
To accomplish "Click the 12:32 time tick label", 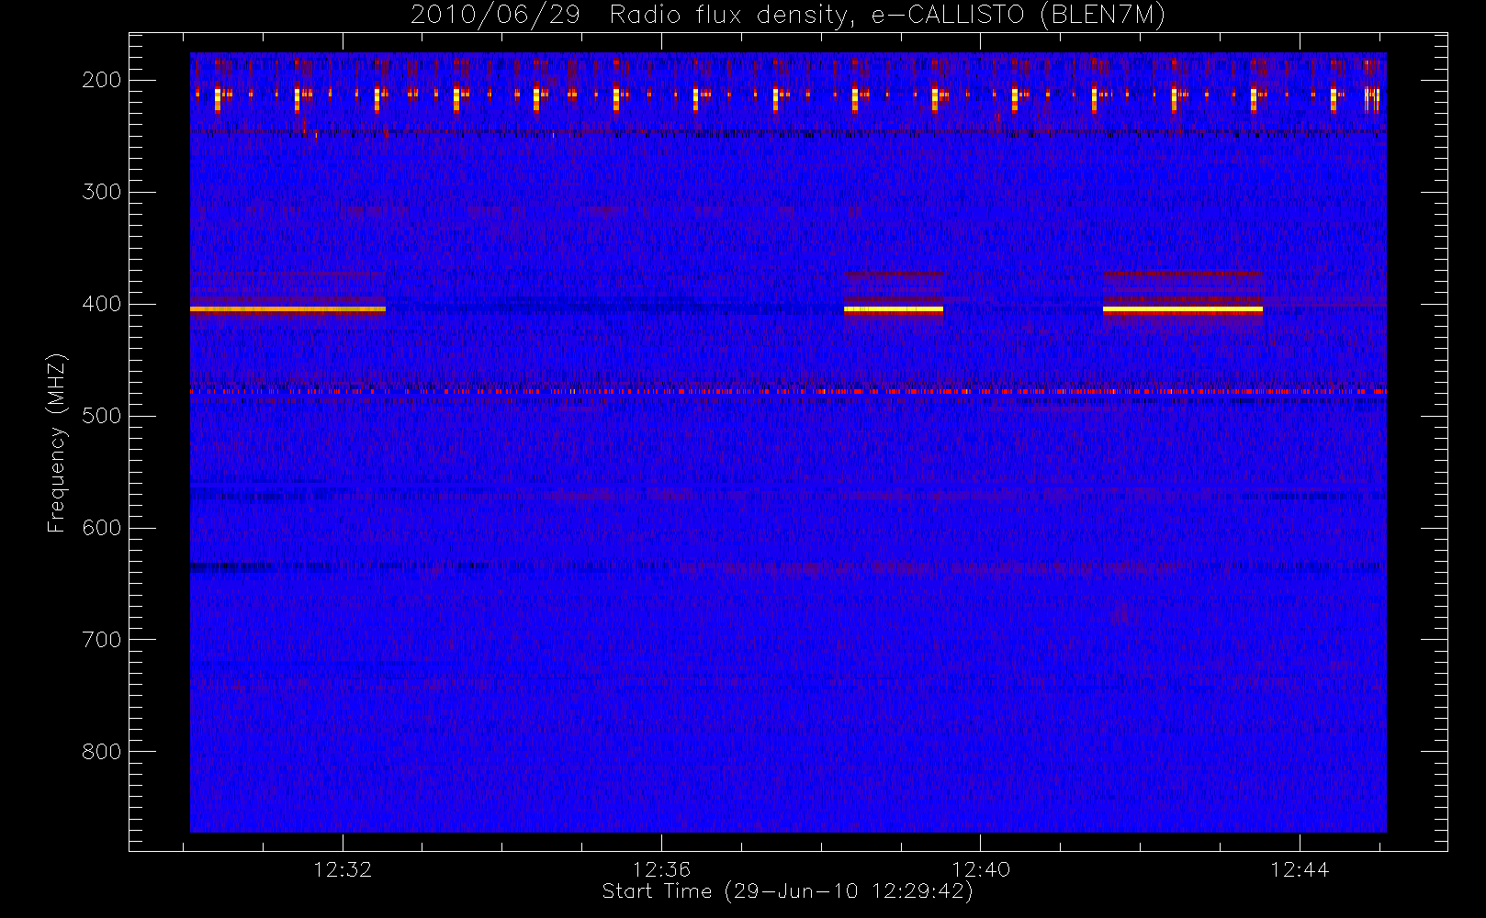I will (x=343, y=869).
